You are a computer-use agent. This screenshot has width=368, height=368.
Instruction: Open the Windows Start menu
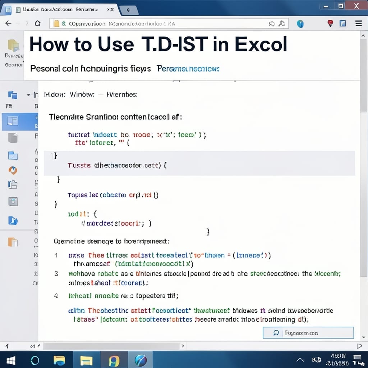10,360
